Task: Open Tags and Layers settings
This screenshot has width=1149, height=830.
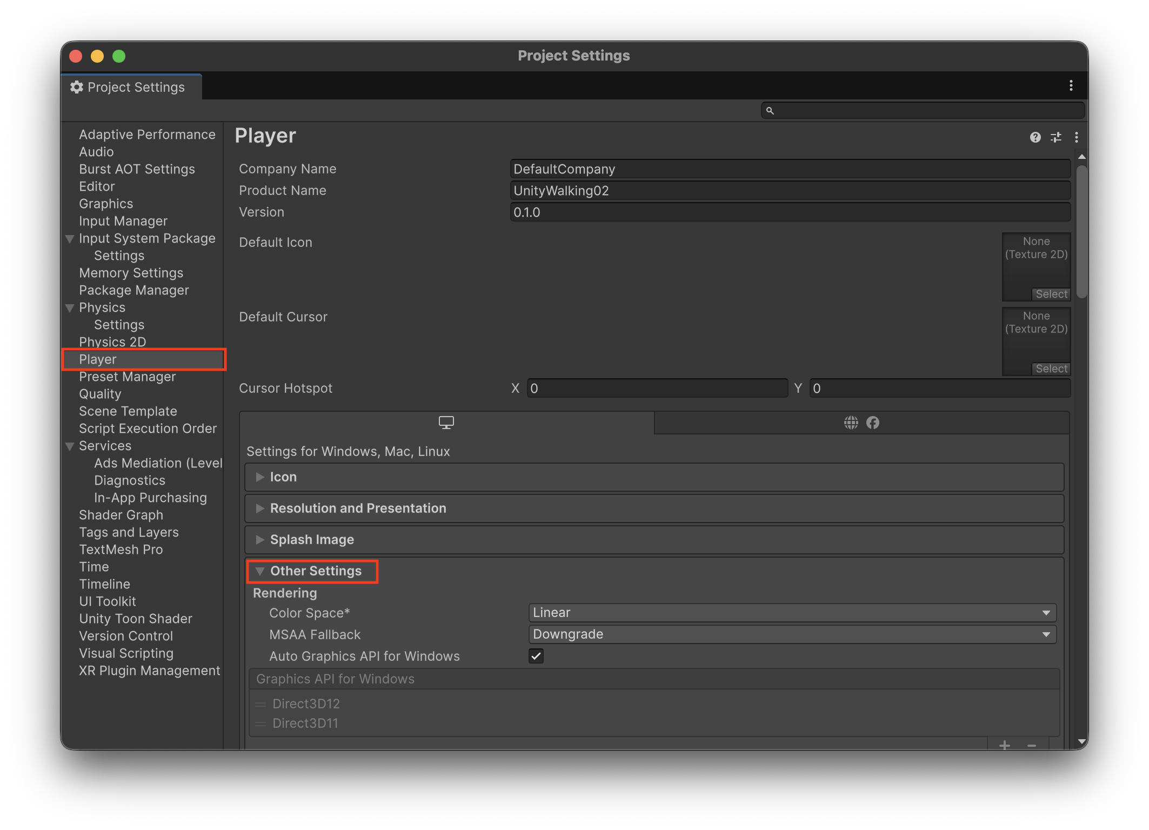Action: click(x=129, y=532)
